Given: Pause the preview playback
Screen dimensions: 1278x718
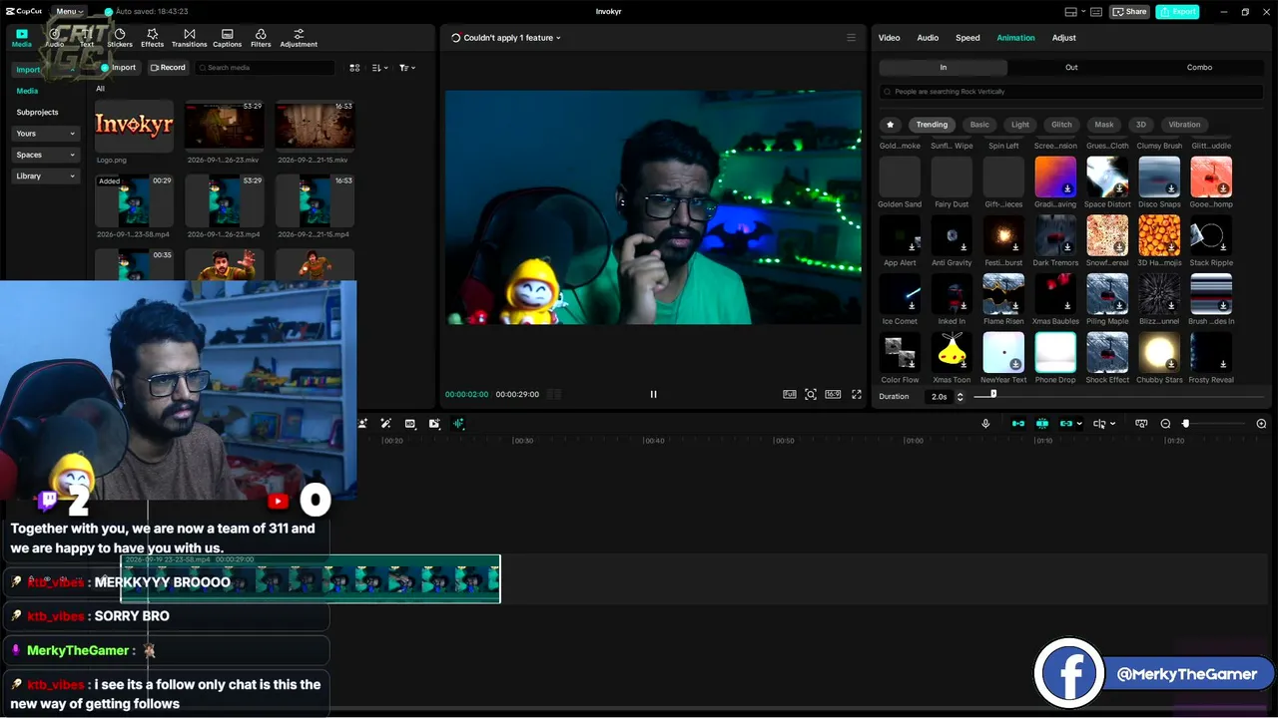Looking at the screenshot, I should tap(654, 394).
